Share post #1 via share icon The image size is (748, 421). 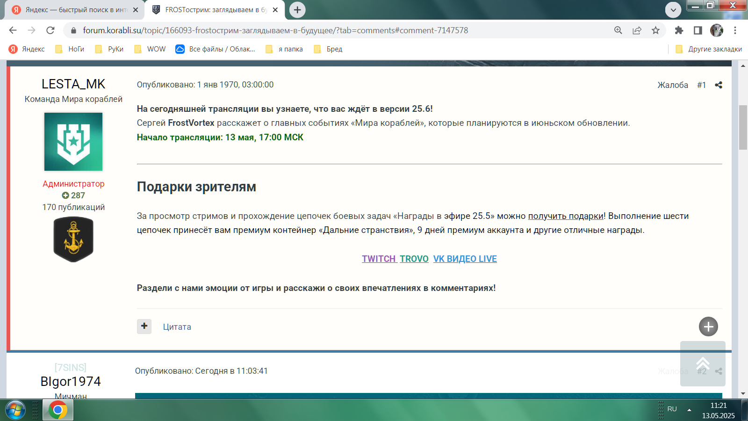pyautogui.click(x=719, y=85)
